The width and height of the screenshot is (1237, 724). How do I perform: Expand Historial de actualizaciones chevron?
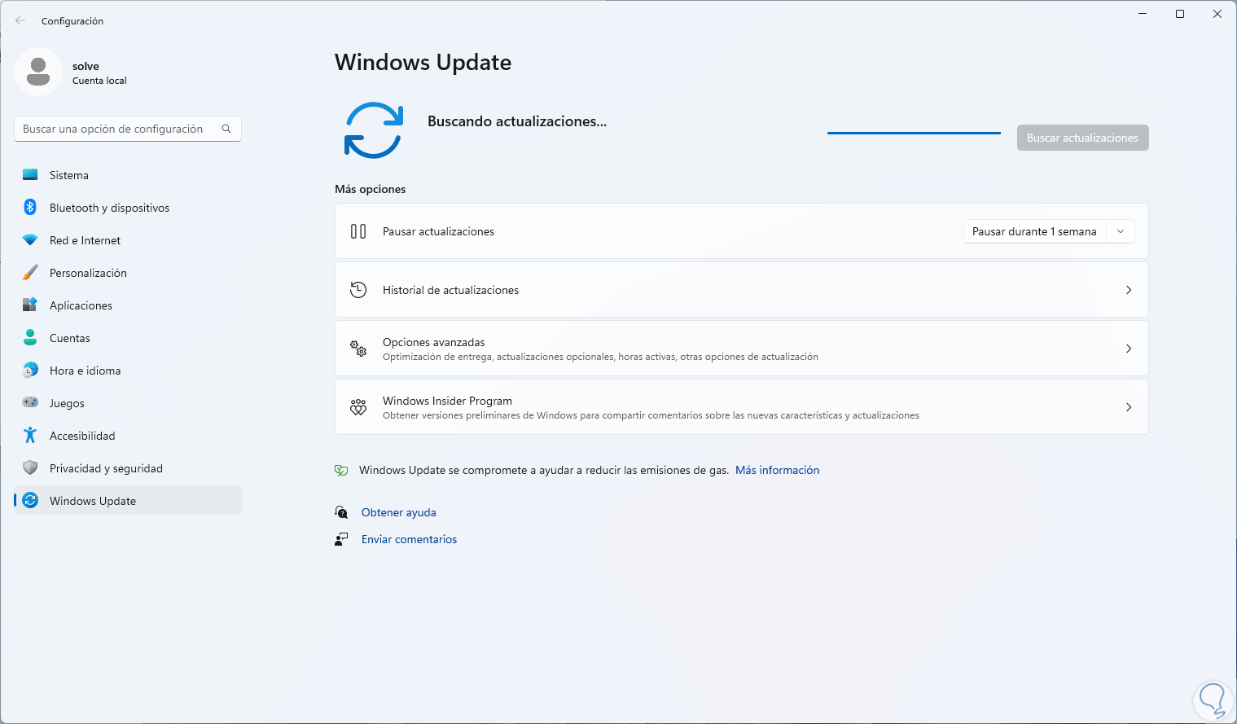tap(1129, 290)
